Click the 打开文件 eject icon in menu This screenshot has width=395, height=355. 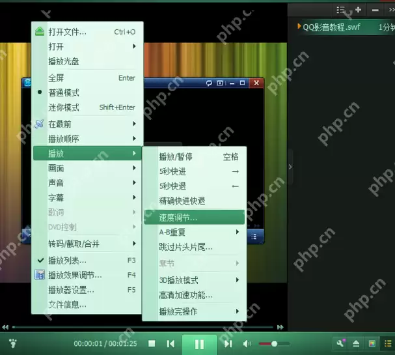point(40,31)
